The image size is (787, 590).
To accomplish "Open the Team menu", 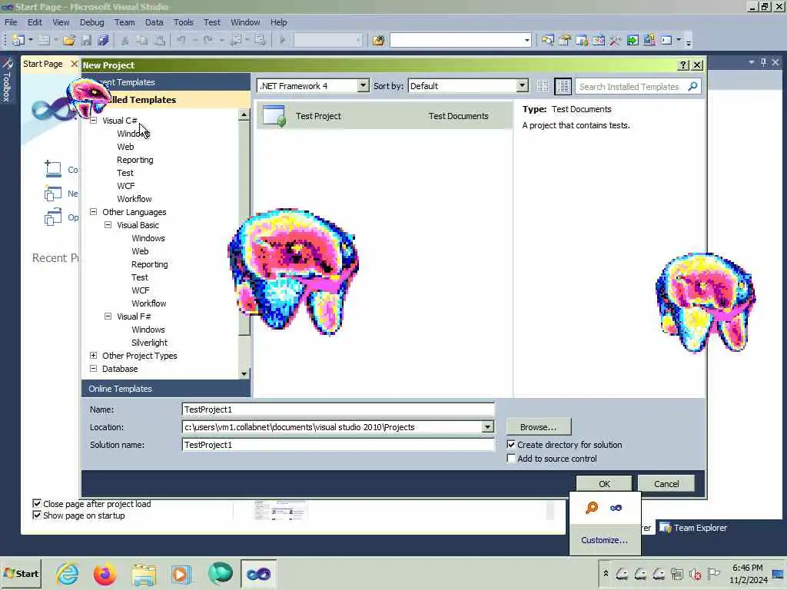I will tap(125, 22).
